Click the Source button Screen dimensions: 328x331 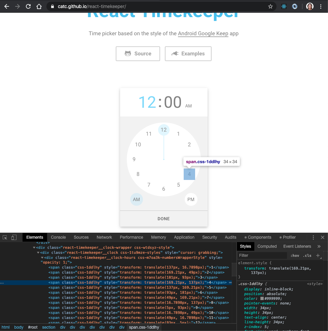click(x=138, y=54)
